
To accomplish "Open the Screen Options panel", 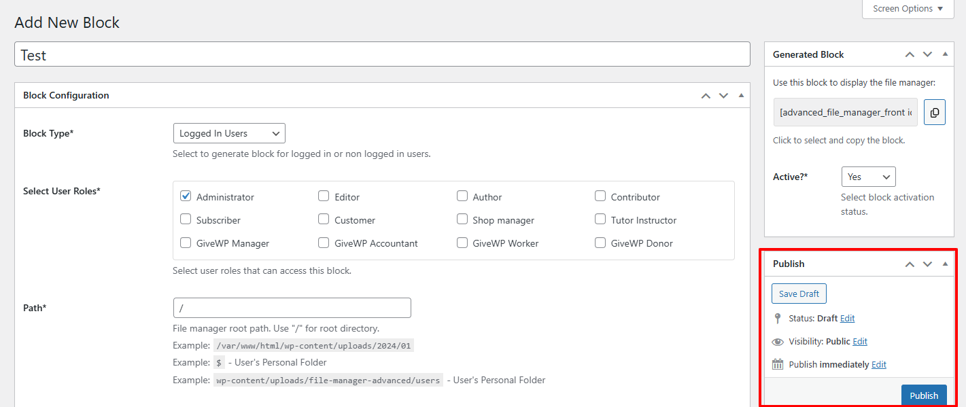I will click(x=907, y=8).
